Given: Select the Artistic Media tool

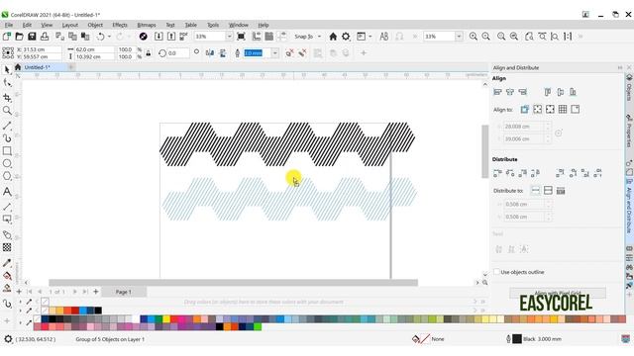Looking at the screenshot, I should pyautogui.click(x=7, y=138).
